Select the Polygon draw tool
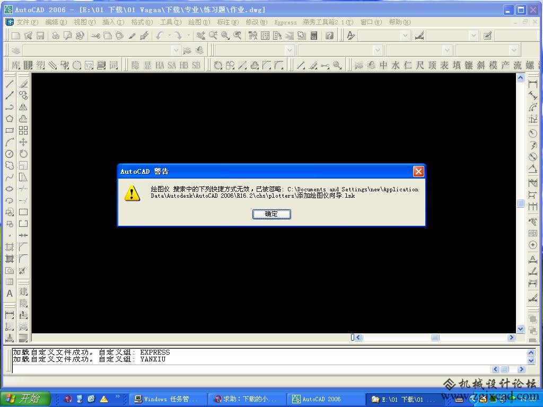543x407 pixels. coord(10,119)
